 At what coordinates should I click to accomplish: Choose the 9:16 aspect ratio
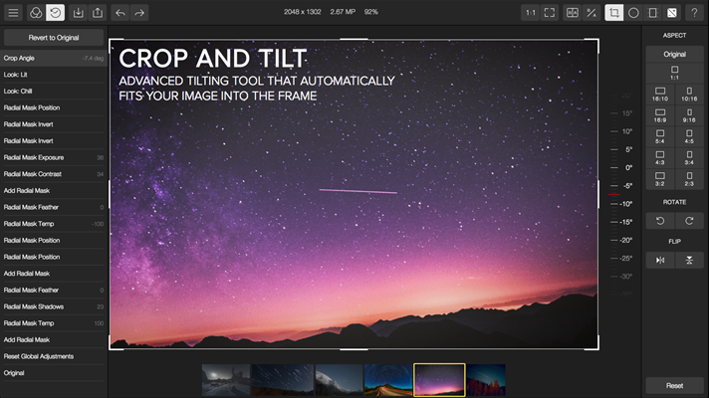coord(689,115)
